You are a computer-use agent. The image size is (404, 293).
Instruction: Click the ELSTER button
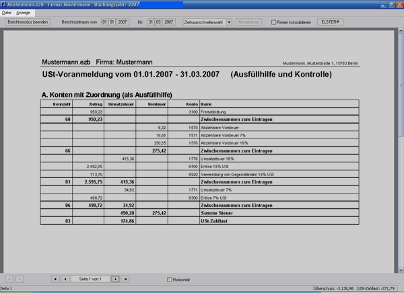pyautogui.click(x=331, y=22)
